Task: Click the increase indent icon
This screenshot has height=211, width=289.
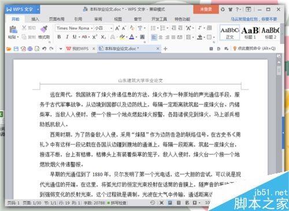Action: [180, 28]
